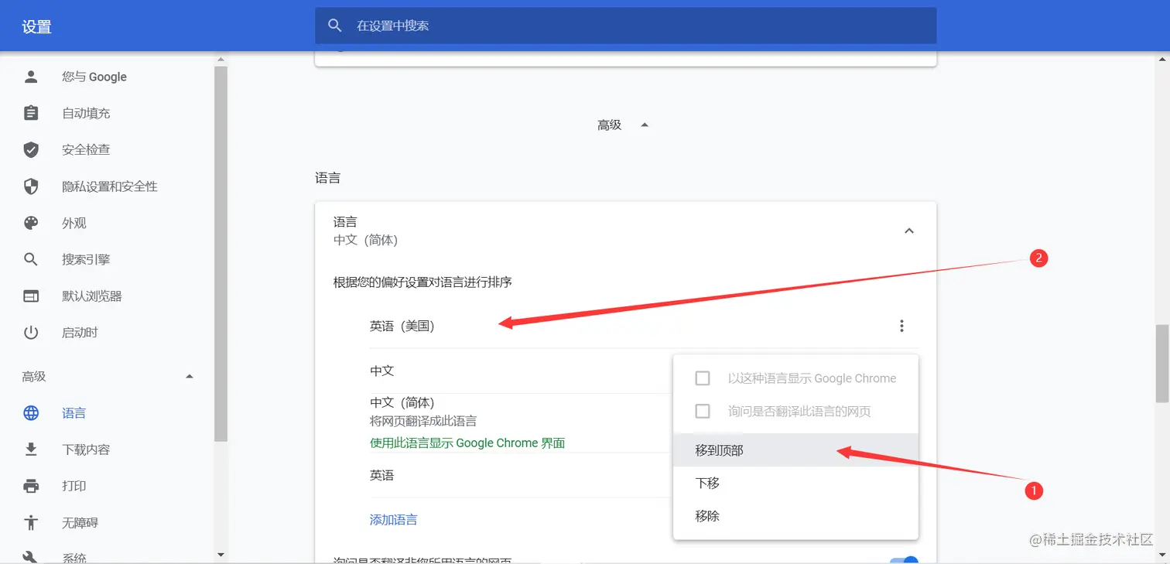The height and width of the screenshot is (564, 1170).
Task: Click the 英语（美国）language row
Action: [x=644, y=326]
